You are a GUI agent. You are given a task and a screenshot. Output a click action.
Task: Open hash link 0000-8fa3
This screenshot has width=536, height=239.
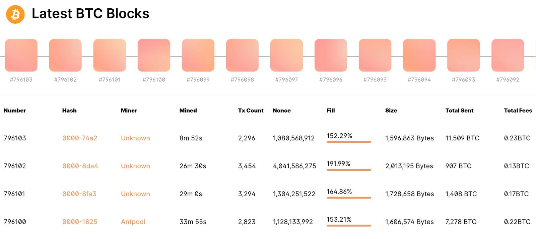pos(79,194)
